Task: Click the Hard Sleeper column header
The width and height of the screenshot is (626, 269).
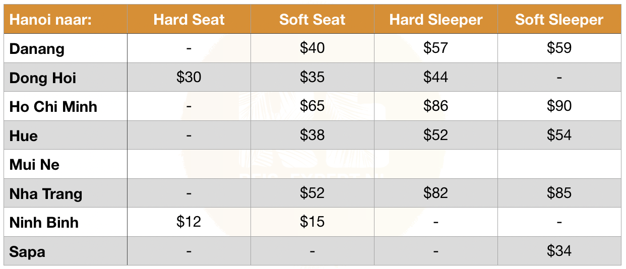Action: [x=436, y=20]
